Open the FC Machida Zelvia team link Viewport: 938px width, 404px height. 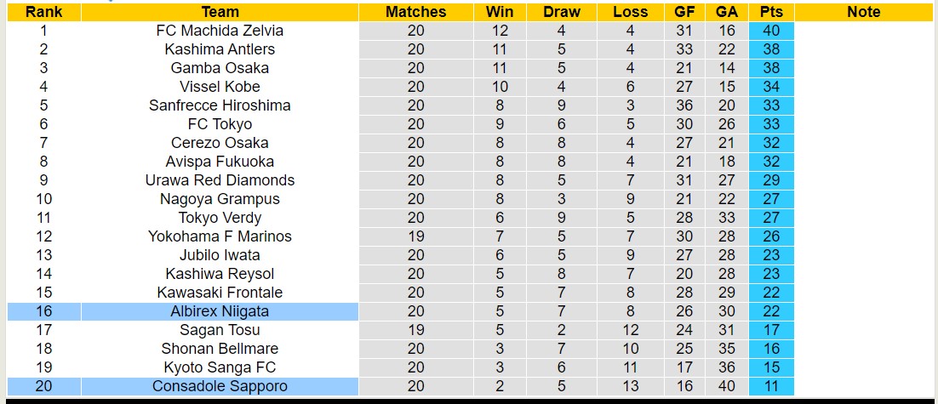coord(220,31)
